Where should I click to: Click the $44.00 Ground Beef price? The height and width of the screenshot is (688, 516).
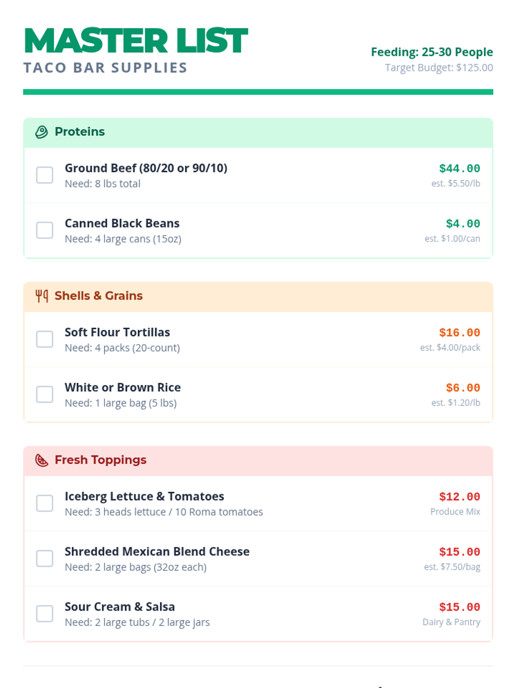click(x=459, y=169)
